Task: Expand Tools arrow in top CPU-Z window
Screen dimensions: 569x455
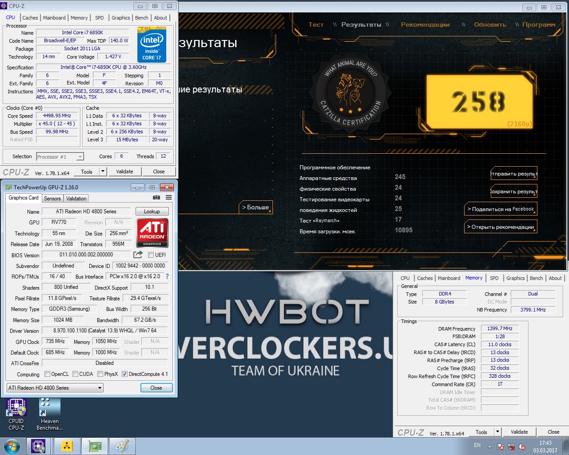Action: (103, 172)
